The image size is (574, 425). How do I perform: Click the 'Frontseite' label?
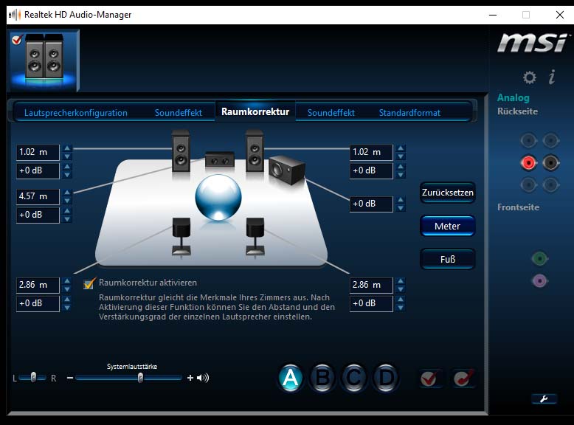coord(518,207)
